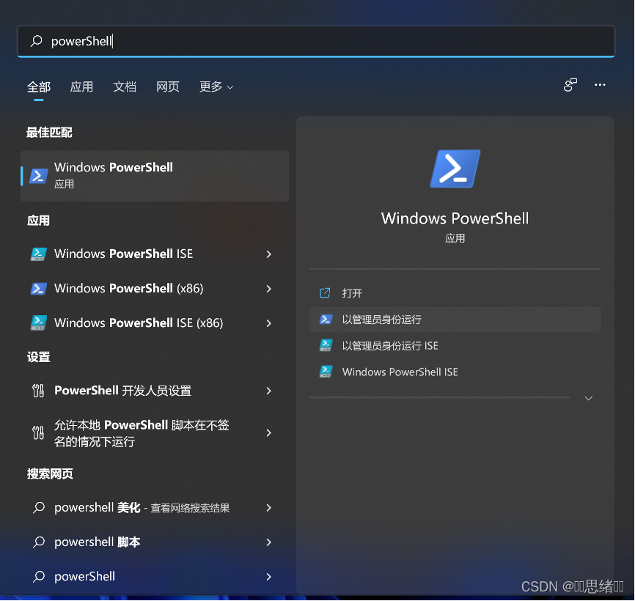Expand more actions chevron in details pane
The height and width of the screenshot is (601, 635).
[588, 398]
